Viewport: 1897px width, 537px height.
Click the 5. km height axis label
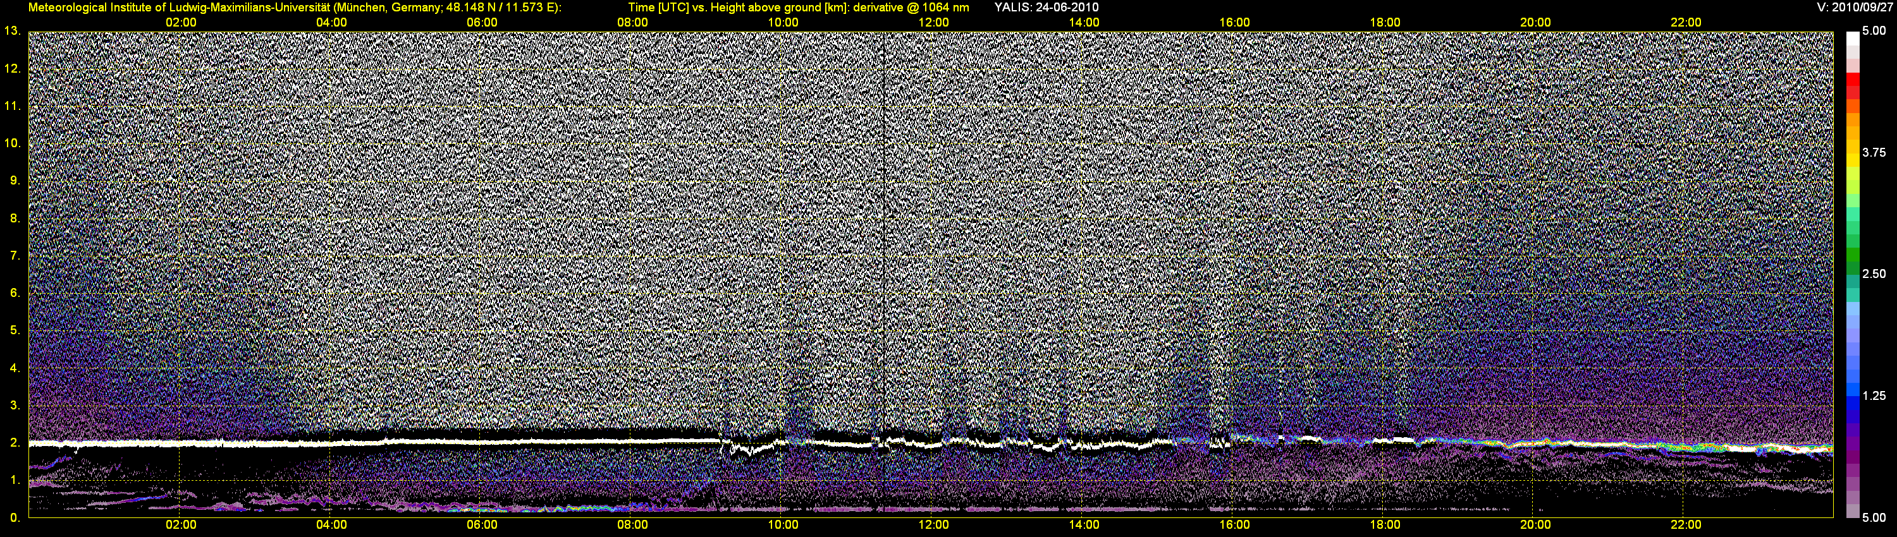click(15, 330)
